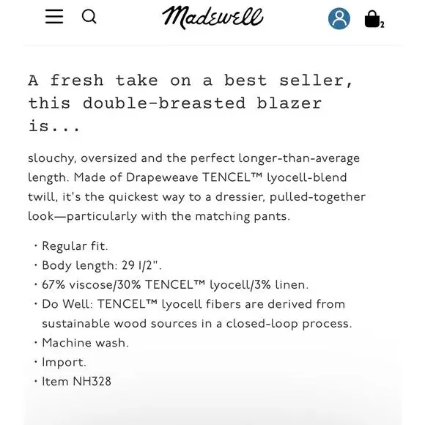Open the shopping bag icon
425x425 pixels.
coord(372,19)
